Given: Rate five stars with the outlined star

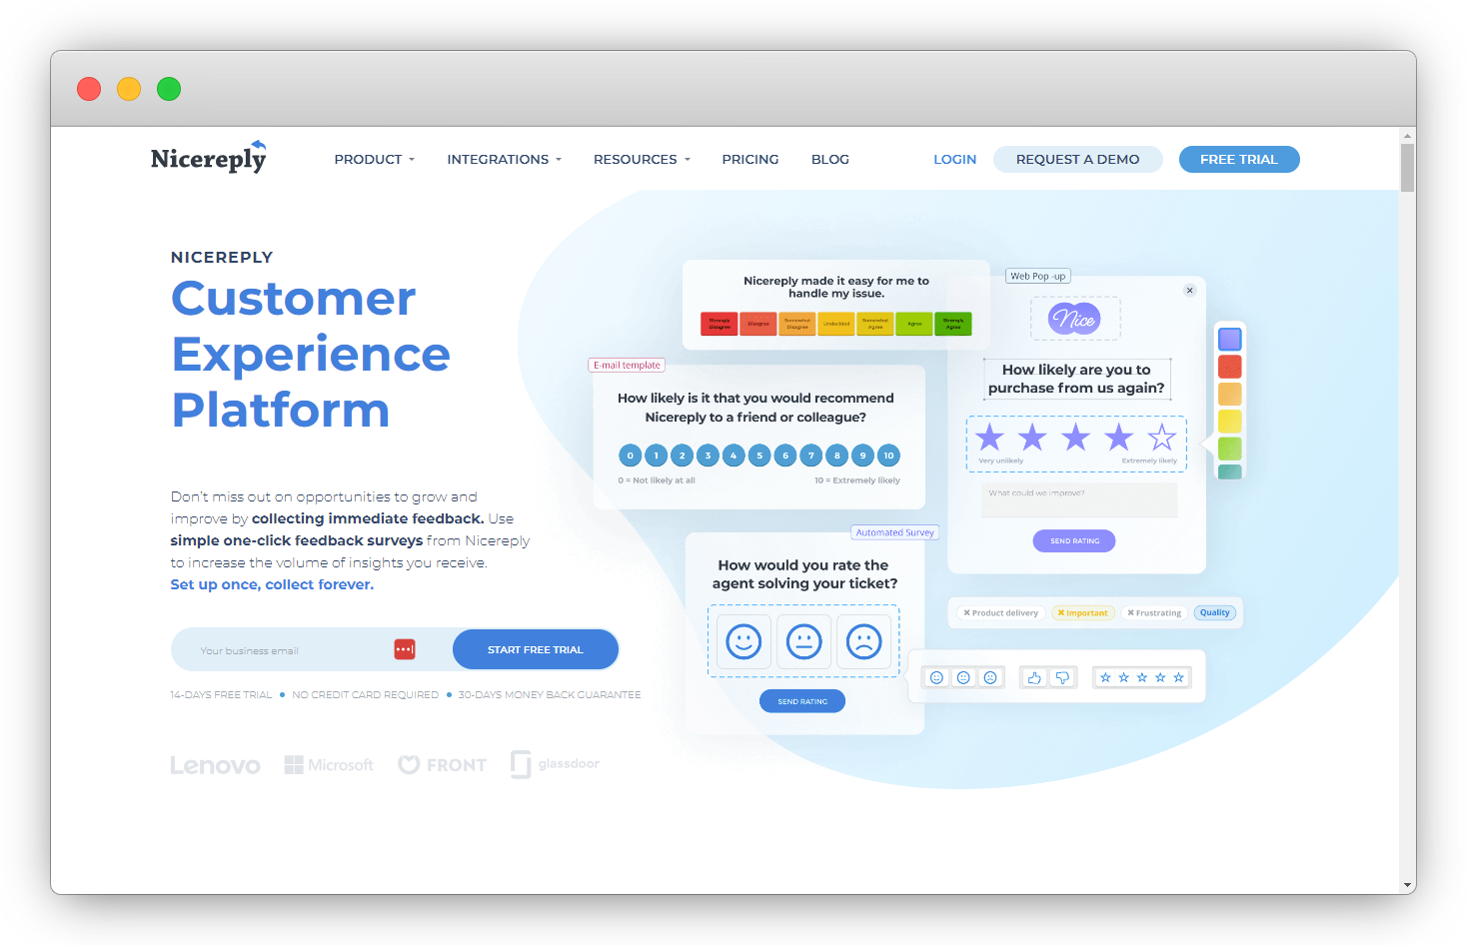Looking at the screenshot, I should click(1161, 437).
